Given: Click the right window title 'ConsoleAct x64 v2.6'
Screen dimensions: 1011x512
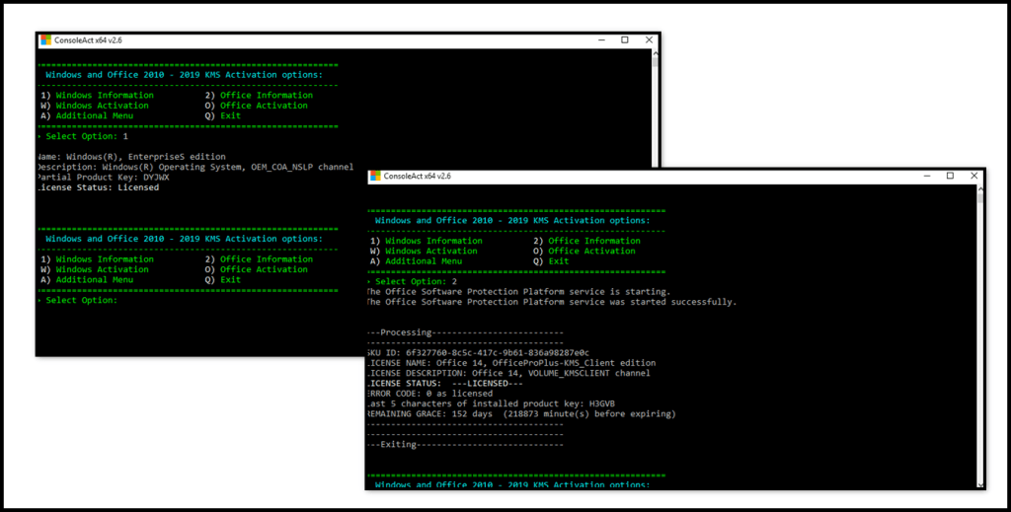Looking at the screenshot, I should (x=418, y=176).
